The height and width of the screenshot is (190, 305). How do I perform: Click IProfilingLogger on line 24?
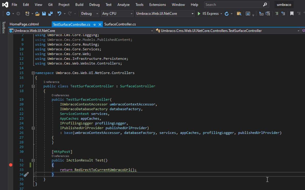point(76,123)
